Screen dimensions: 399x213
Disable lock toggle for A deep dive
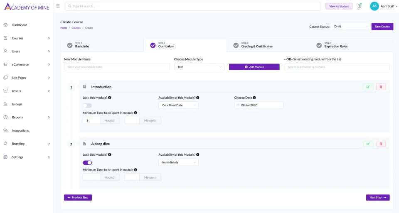(87, 162)
